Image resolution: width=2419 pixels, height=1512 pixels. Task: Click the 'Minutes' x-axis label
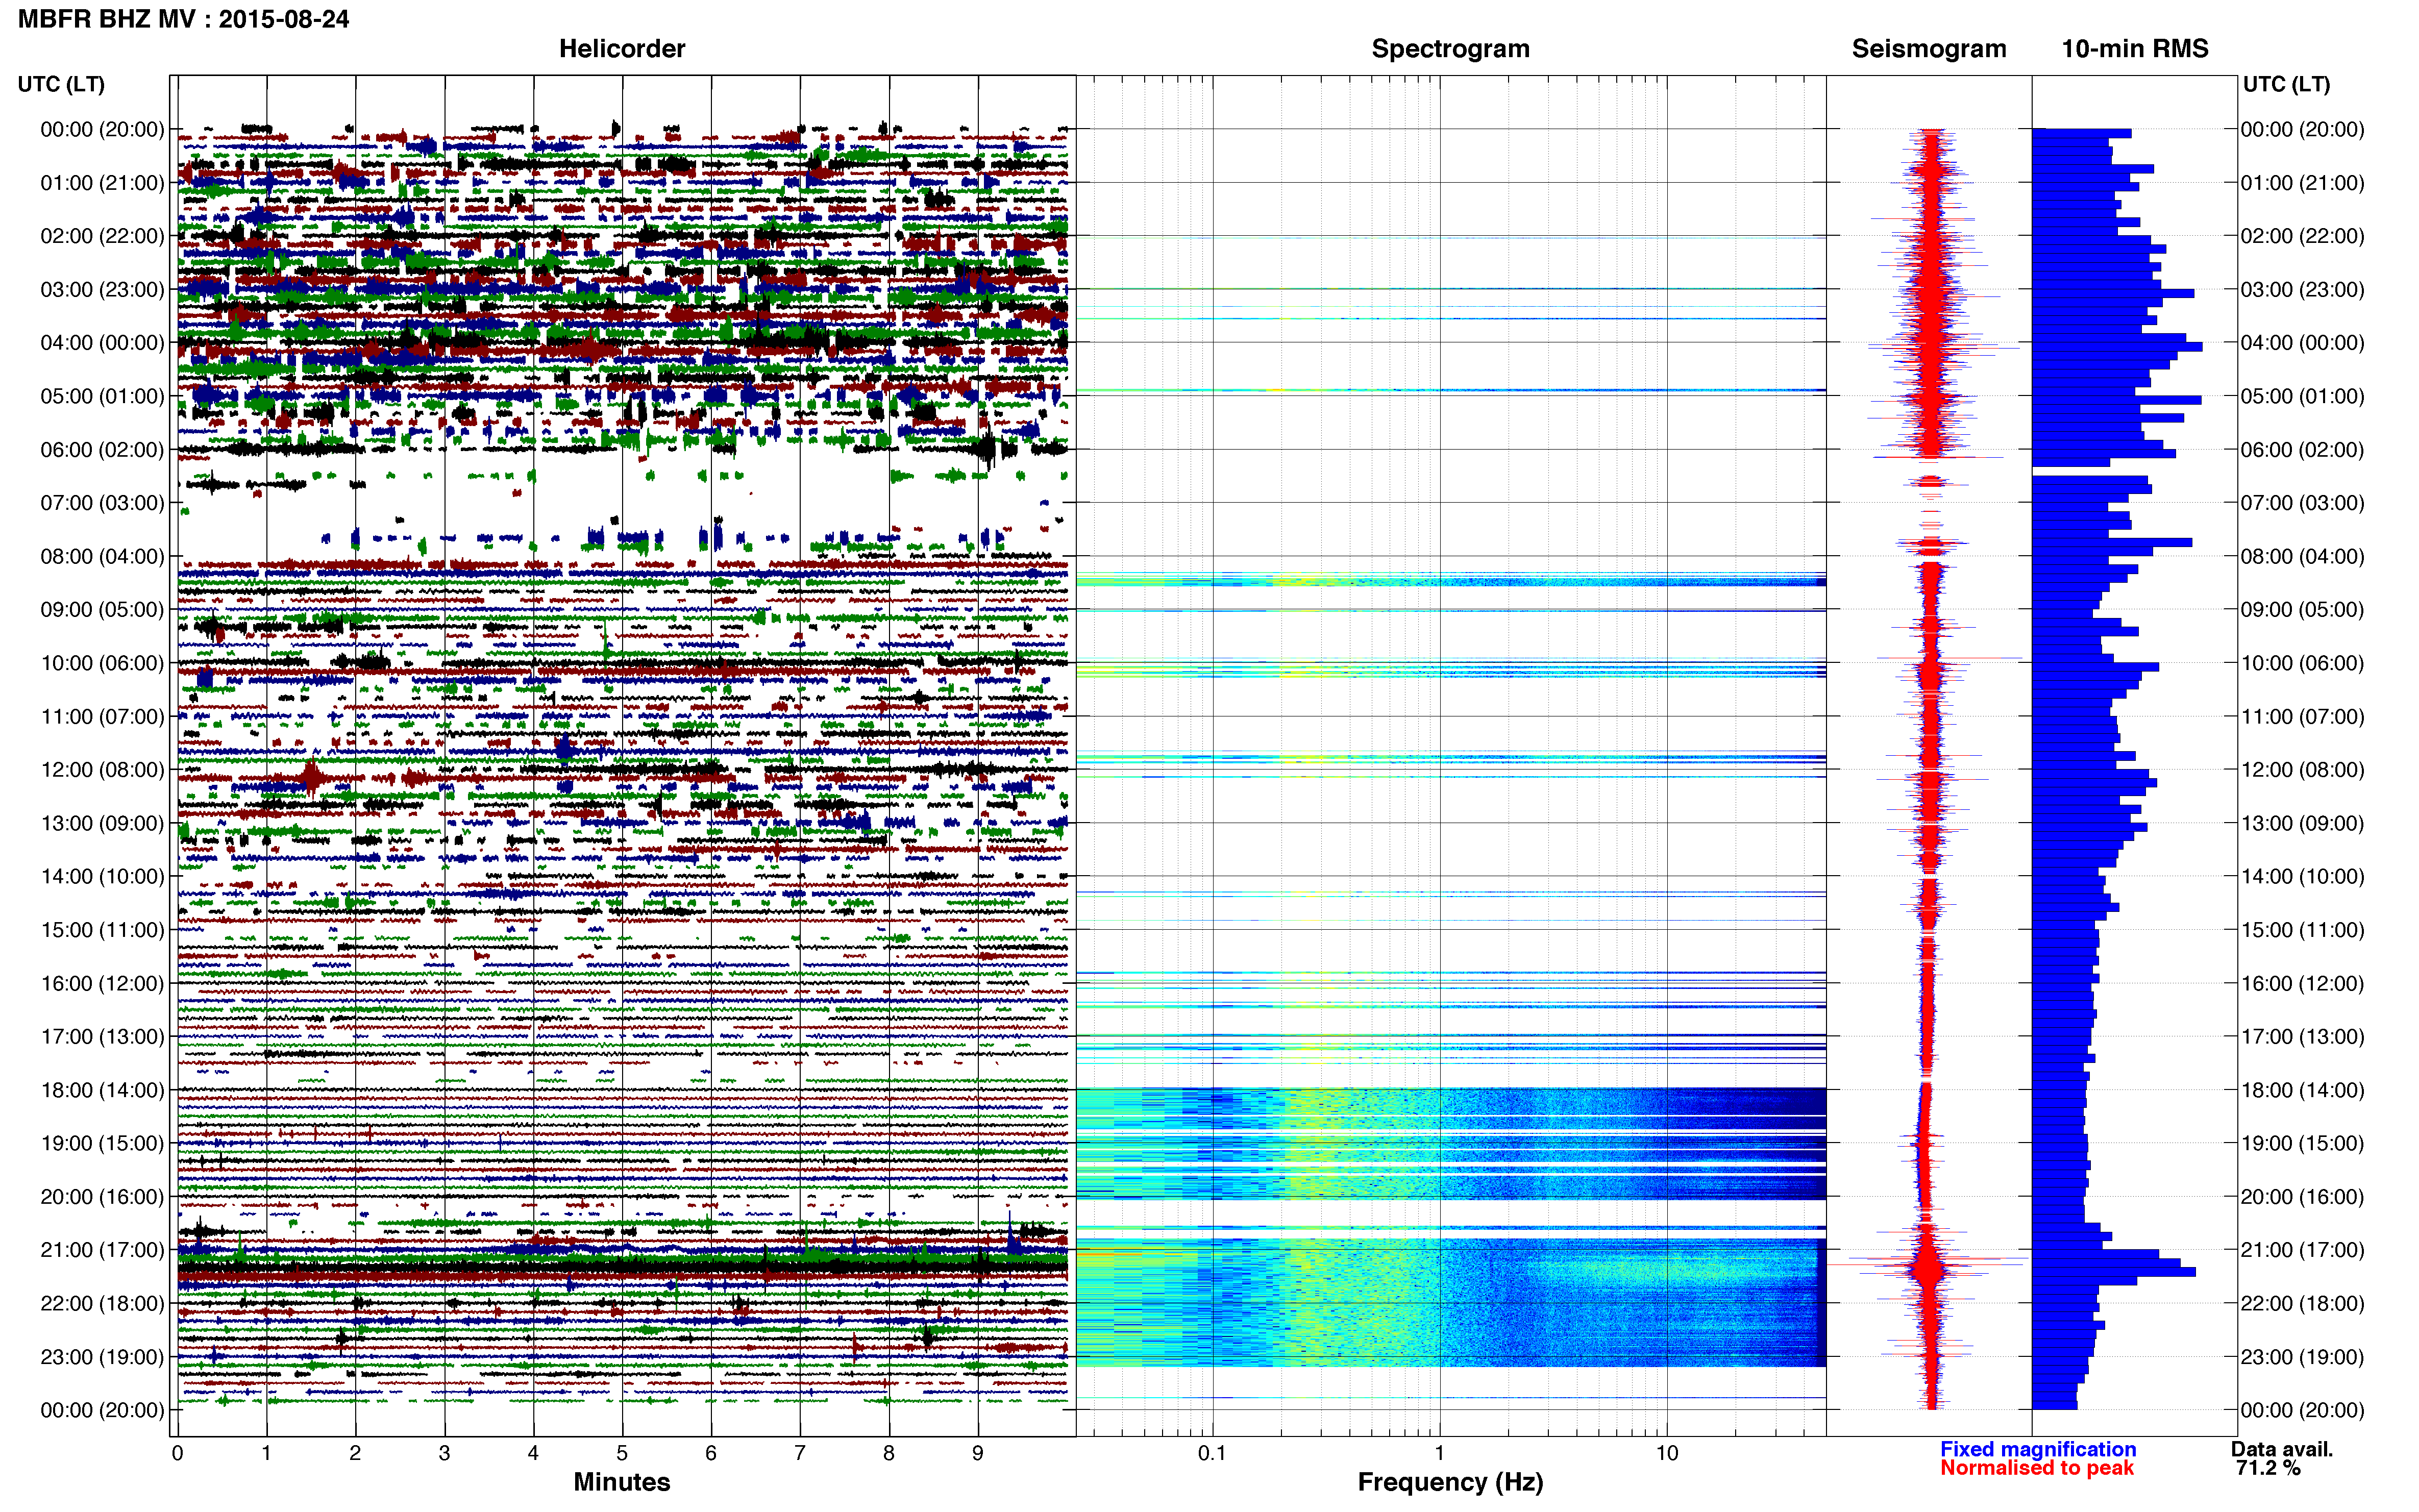(621, 1482)
